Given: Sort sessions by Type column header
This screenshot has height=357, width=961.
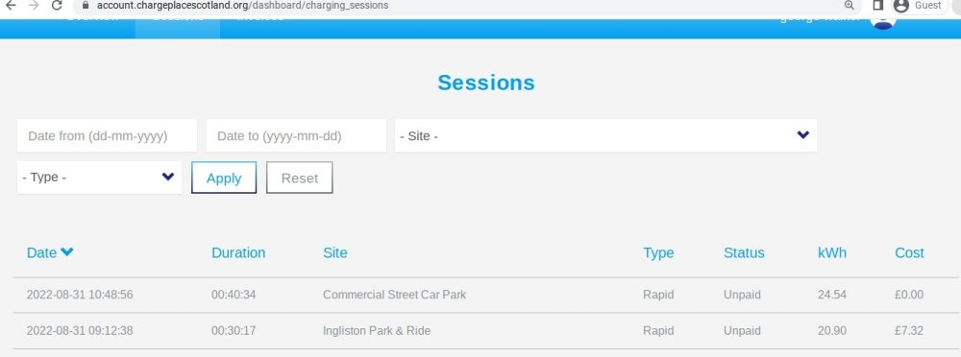Looking at the screenshot, I should [x=658, y=253].
